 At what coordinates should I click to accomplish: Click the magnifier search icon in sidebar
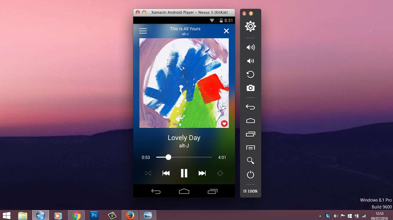[250, 161]
